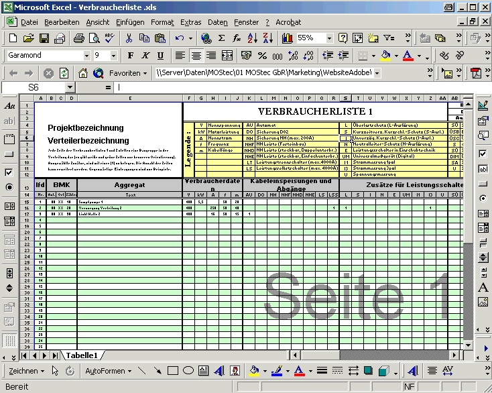The image size is (492, 393).
Task: Click the Zeichnen button
Action: click(27, 371)
